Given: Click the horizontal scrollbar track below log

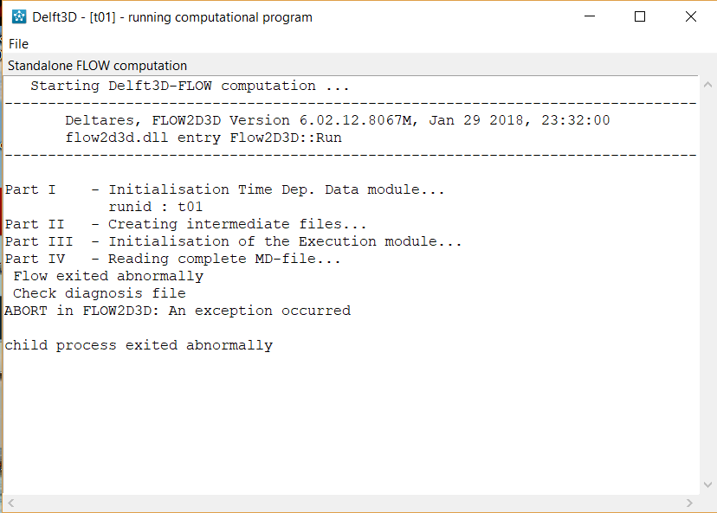Looking at the screenshot, I should (350, 503).
